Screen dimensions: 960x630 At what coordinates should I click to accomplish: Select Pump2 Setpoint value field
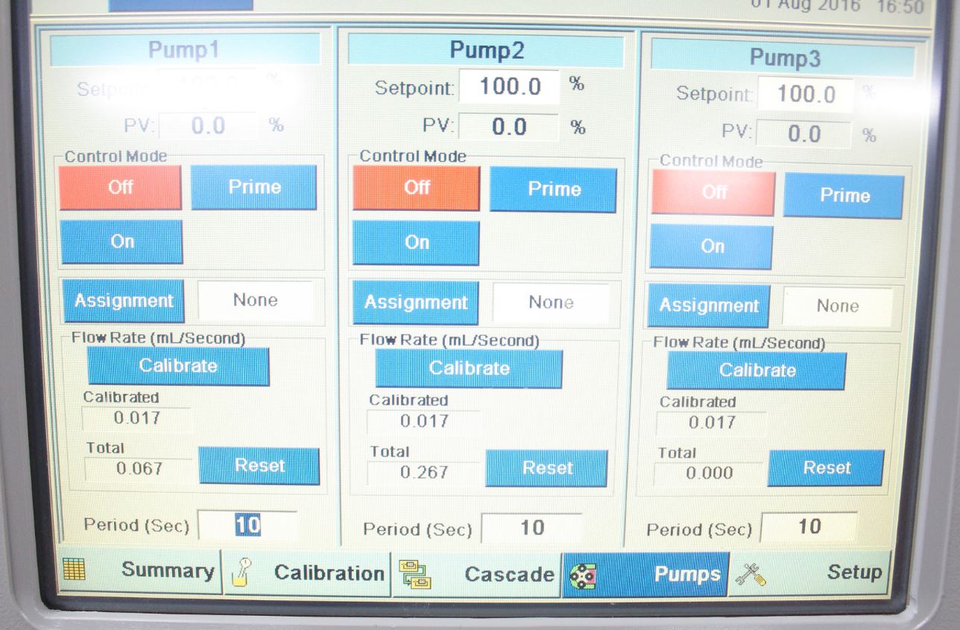508,87
